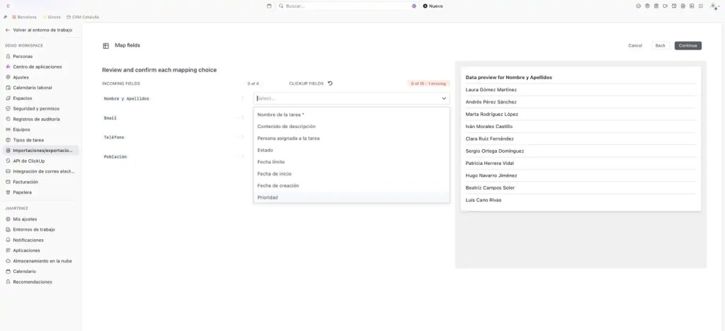
Task: Open Calendario under JMARTINEZ in the sidebar
Action: point(40,272)
